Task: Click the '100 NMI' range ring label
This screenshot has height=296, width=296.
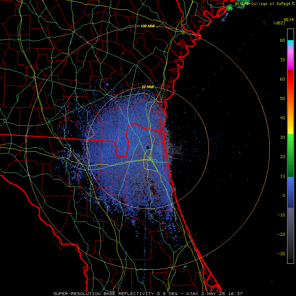Action: [147, 26]
